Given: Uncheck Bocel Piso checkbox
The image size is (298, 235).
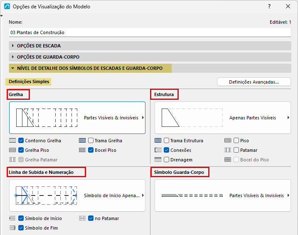Looking at the screenshot, I should coord(91,150).
